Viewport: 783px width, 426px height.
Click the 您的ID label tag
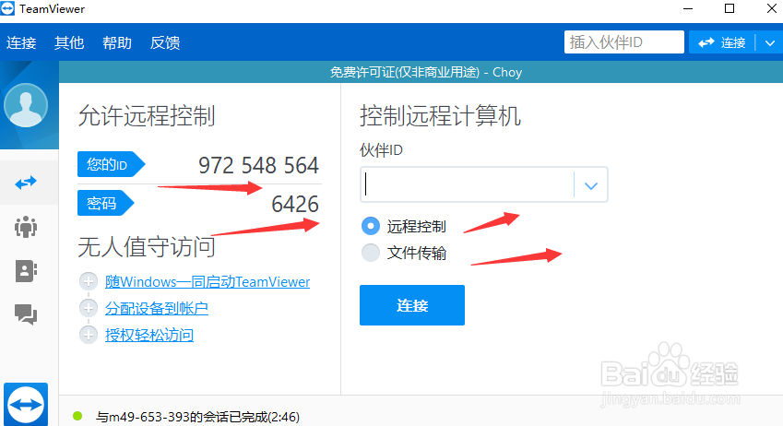point(111,164)
